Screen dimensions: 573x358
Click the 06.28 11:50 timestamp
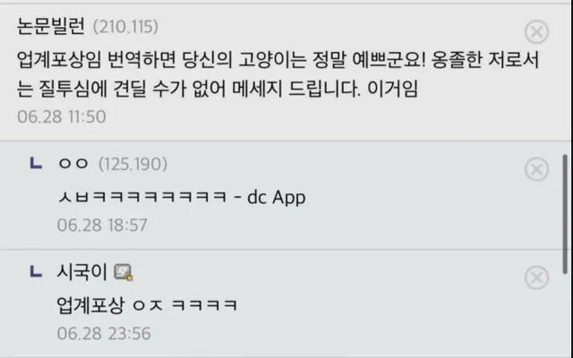point(62,117)
